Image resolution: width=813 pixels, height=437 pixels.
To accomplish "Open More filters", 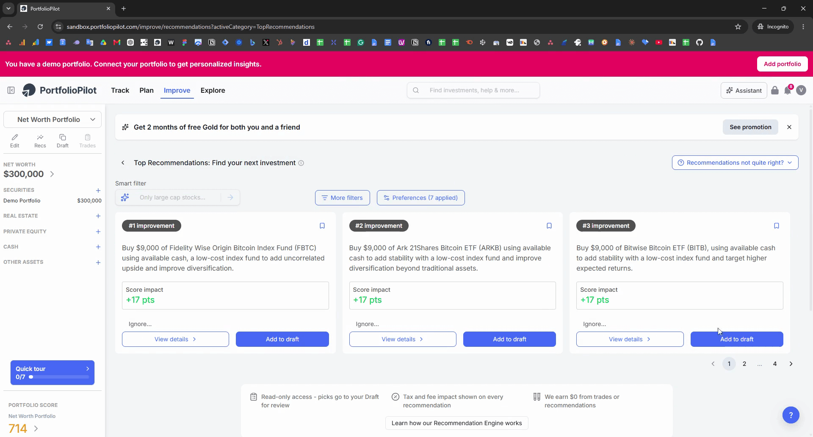I will pyautogui.click(x=342, y=198).
